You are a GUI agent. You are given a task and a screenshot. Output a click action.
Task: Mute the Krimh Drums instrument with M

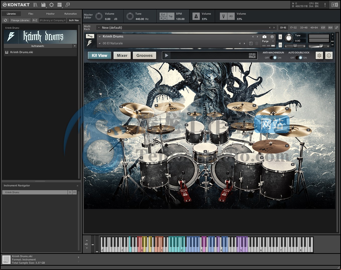pos(280,45)
